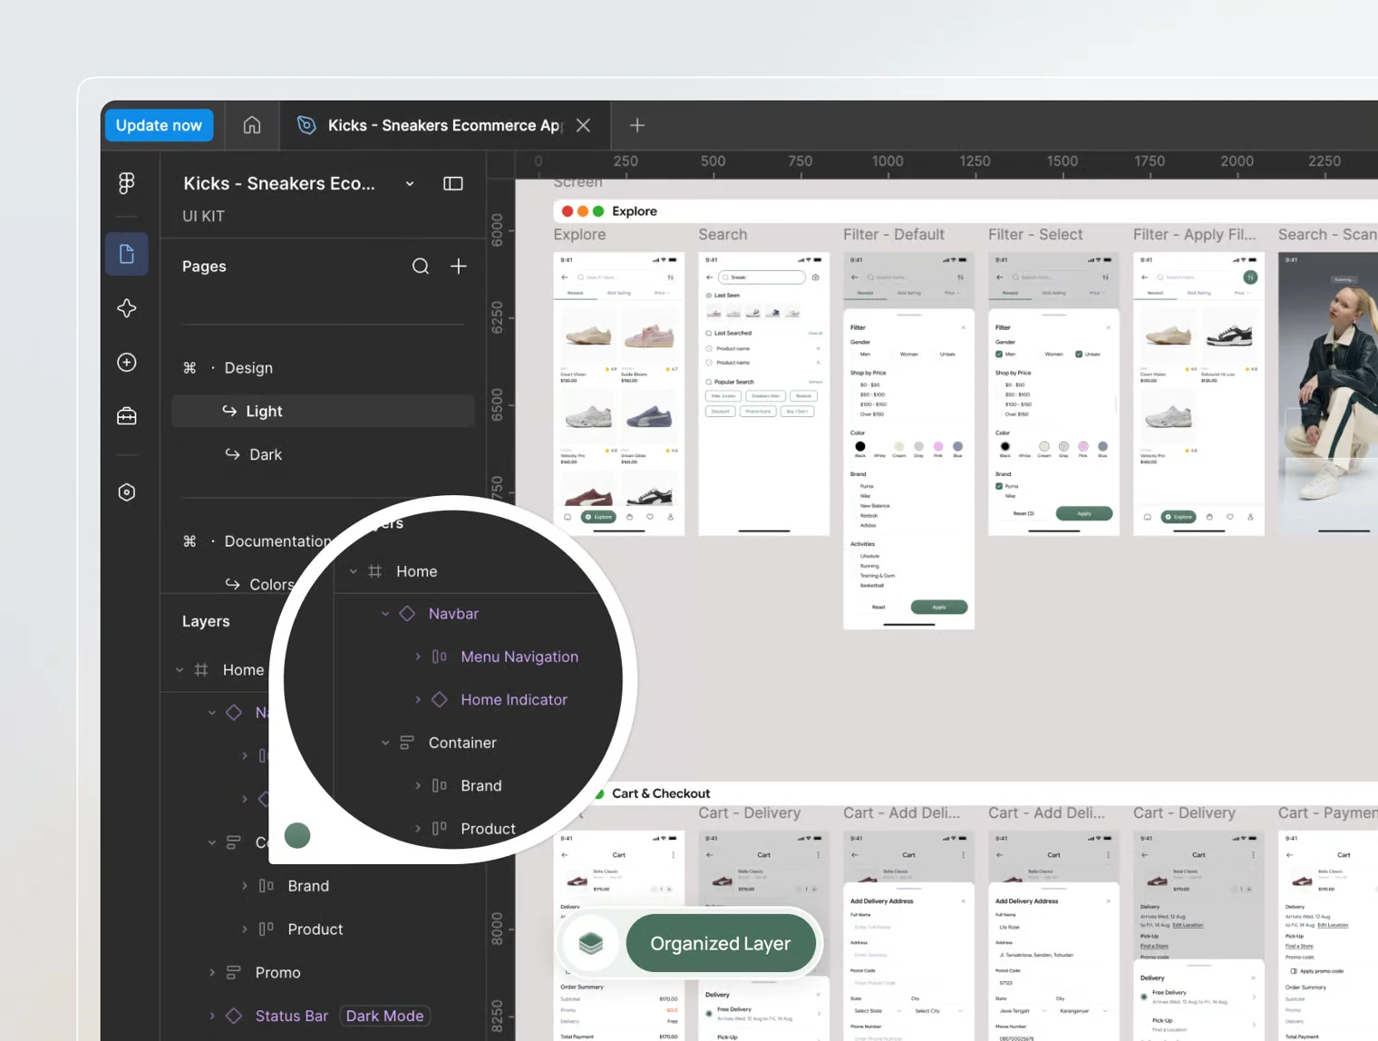Pick Black color swatch in Filter - Default
The width and height of the screenshot is (1378, 1041).
[860, 446]
